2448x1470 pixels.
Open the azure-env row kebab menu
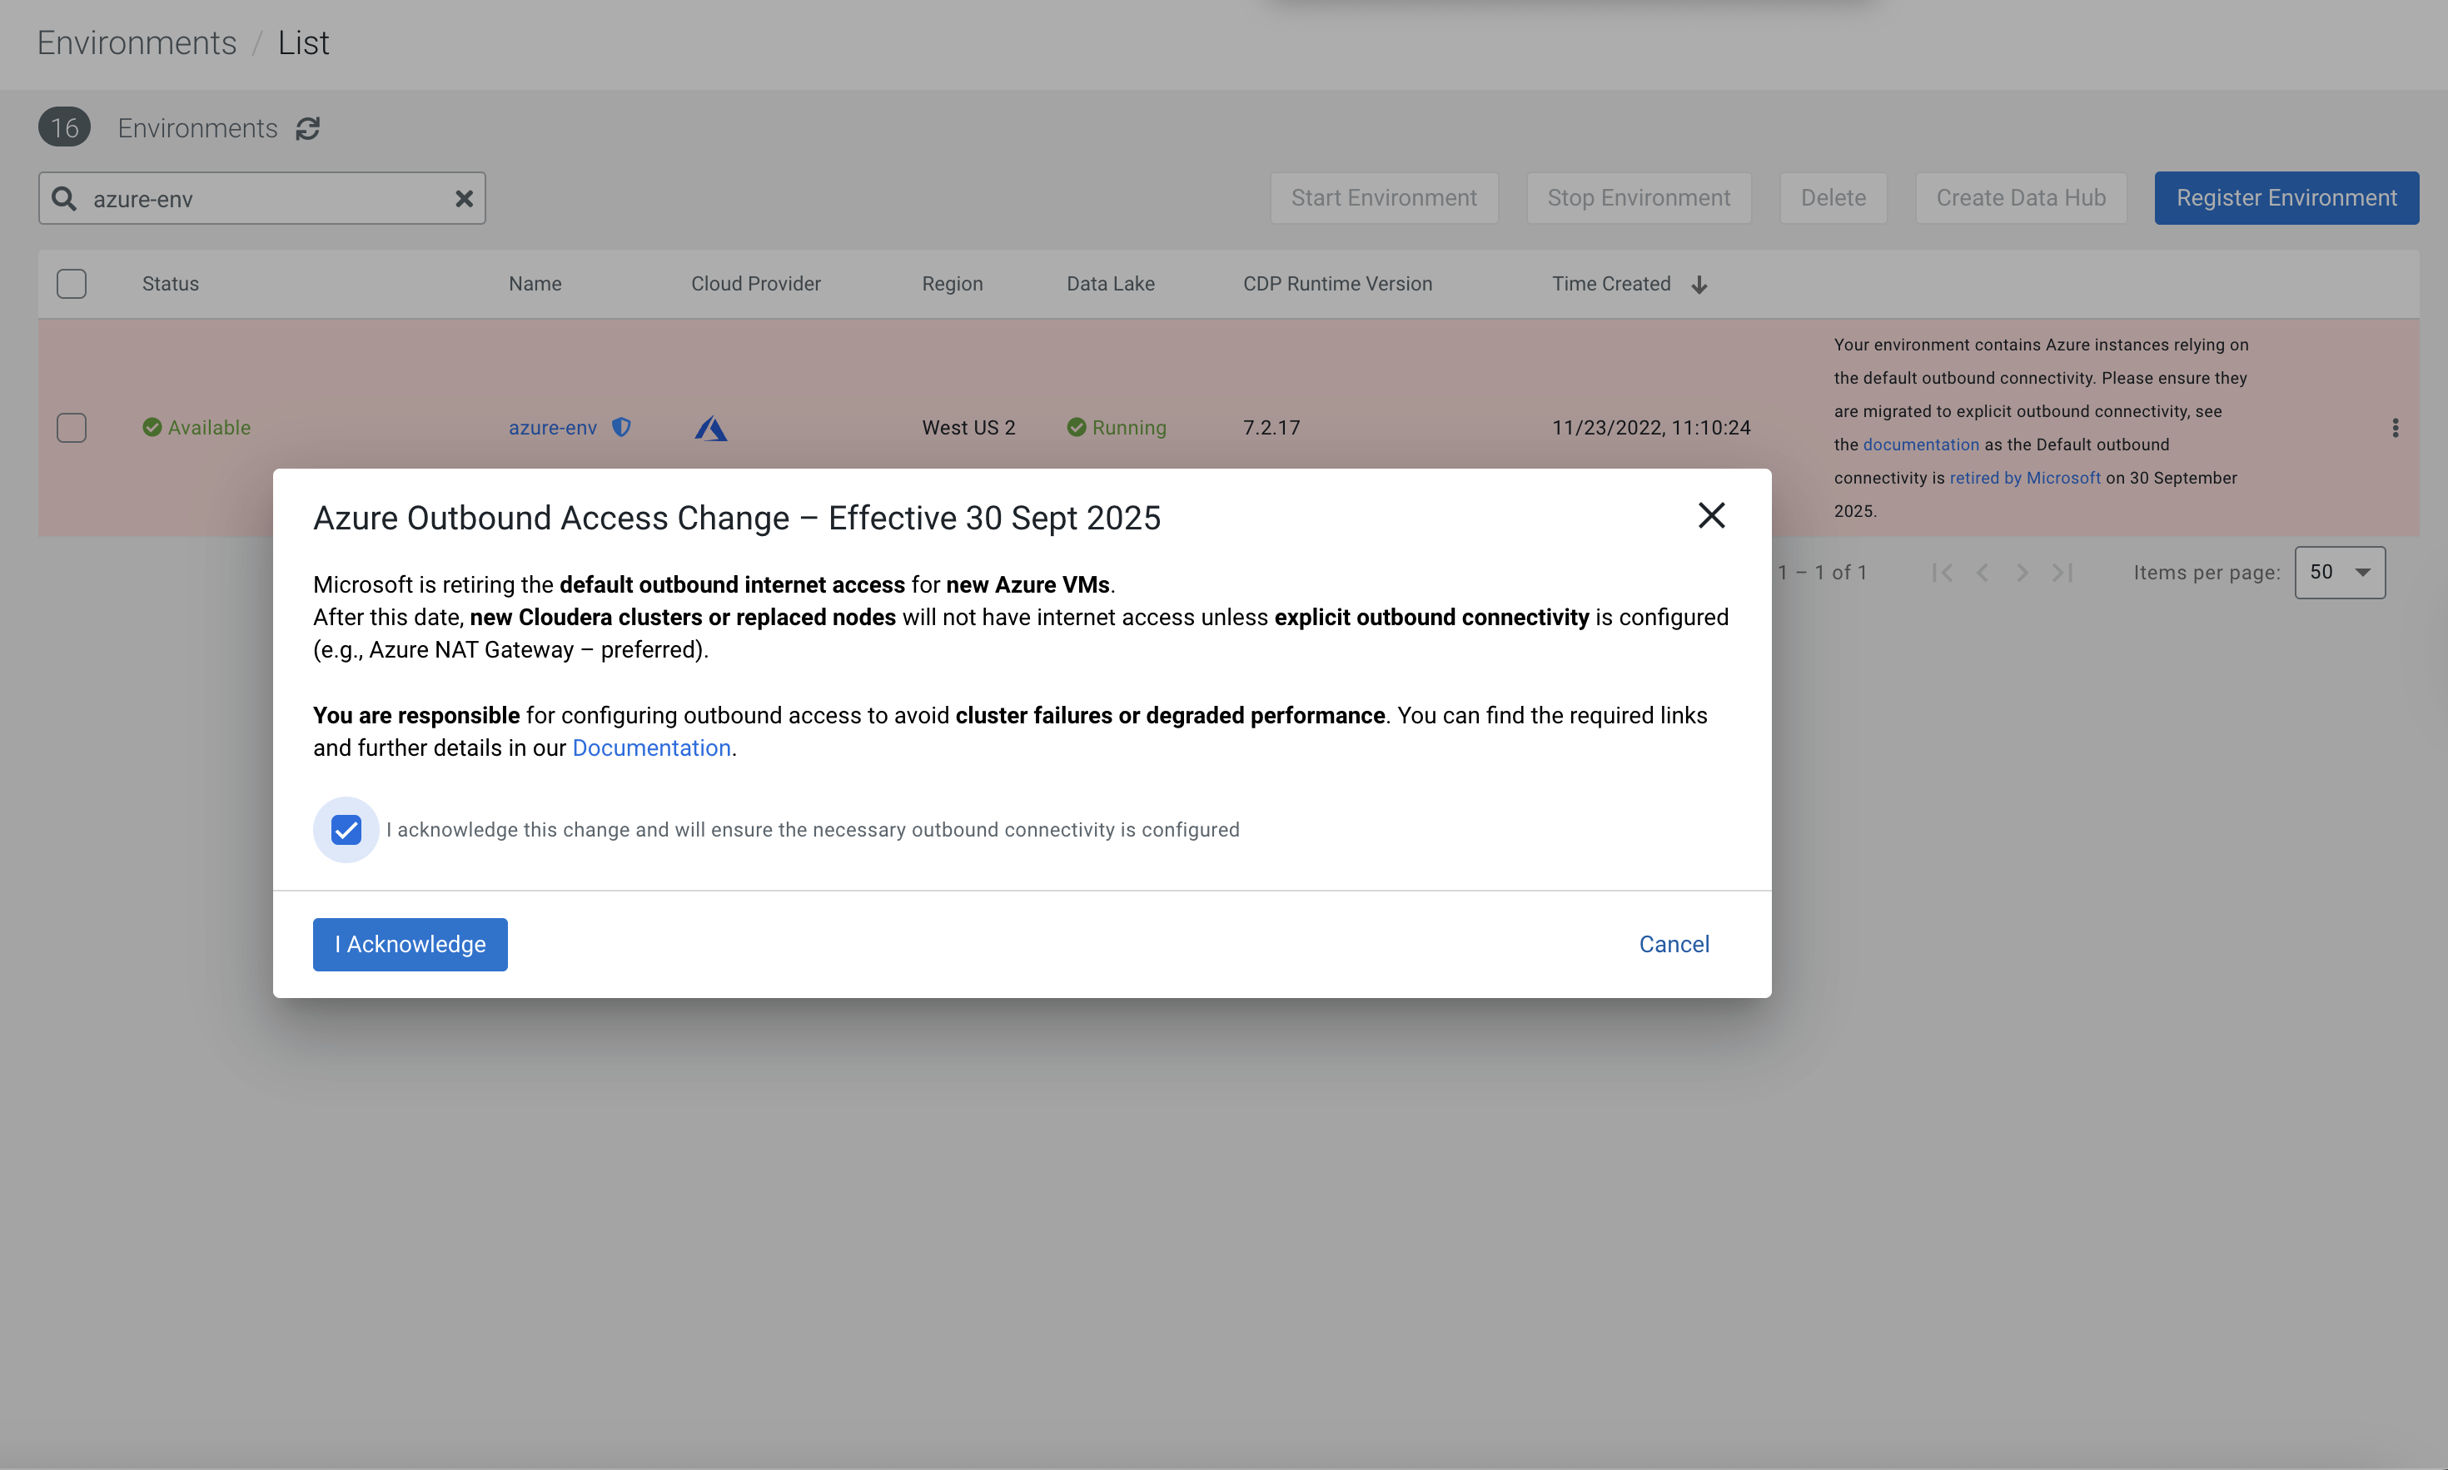(x=2395, y=428)
